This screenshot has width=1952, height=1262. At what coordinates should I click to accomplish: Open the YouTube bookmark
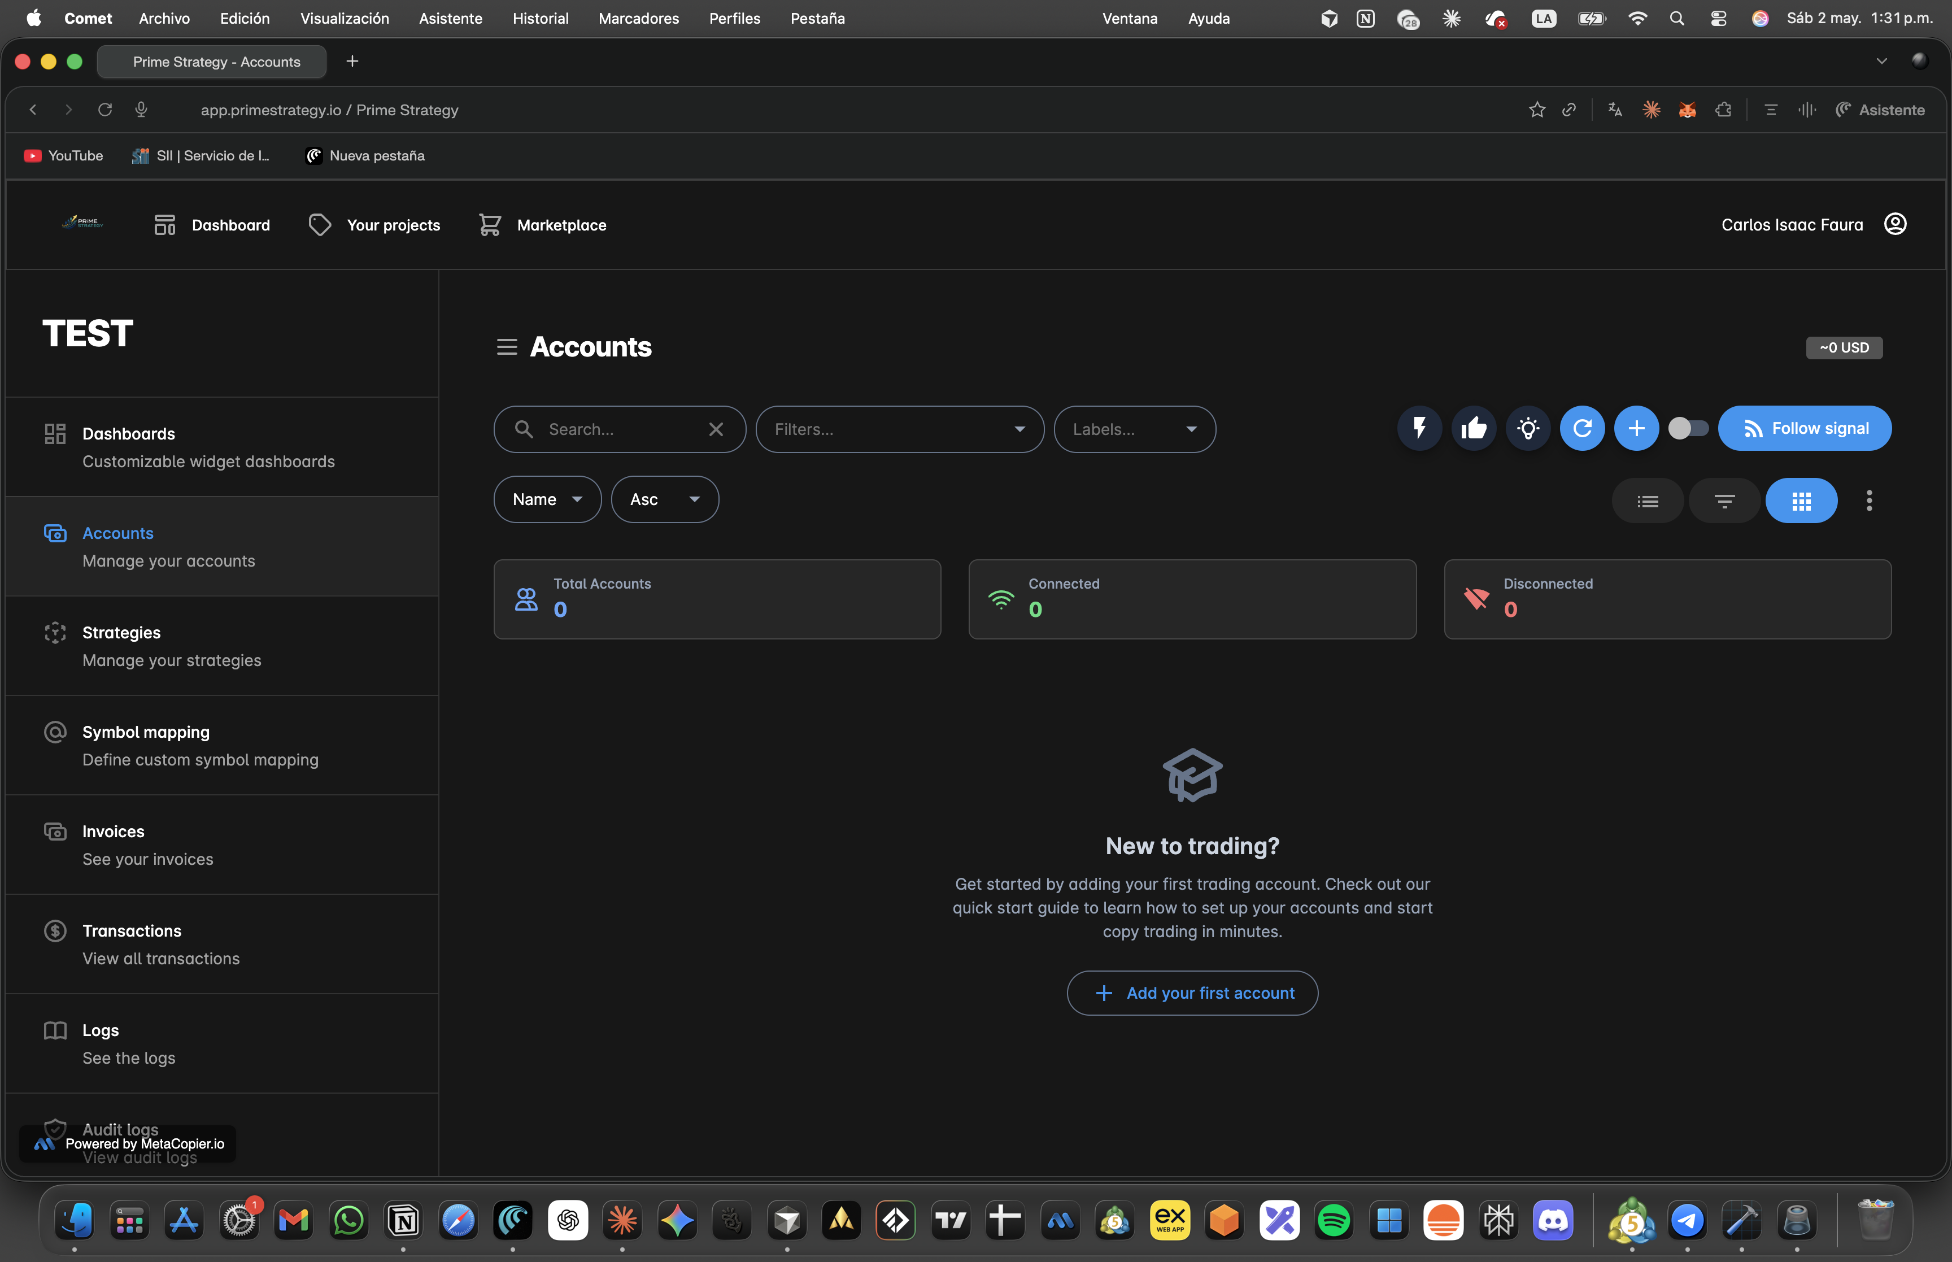[x=64, y=156]
